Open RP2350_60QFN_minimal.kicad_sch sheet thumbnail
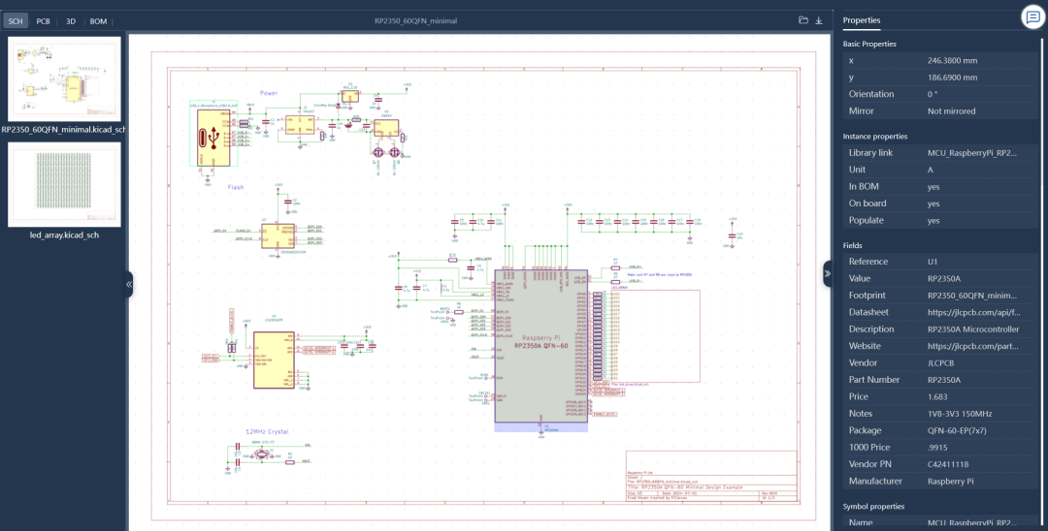The image size is (1048, 531). 64,79
